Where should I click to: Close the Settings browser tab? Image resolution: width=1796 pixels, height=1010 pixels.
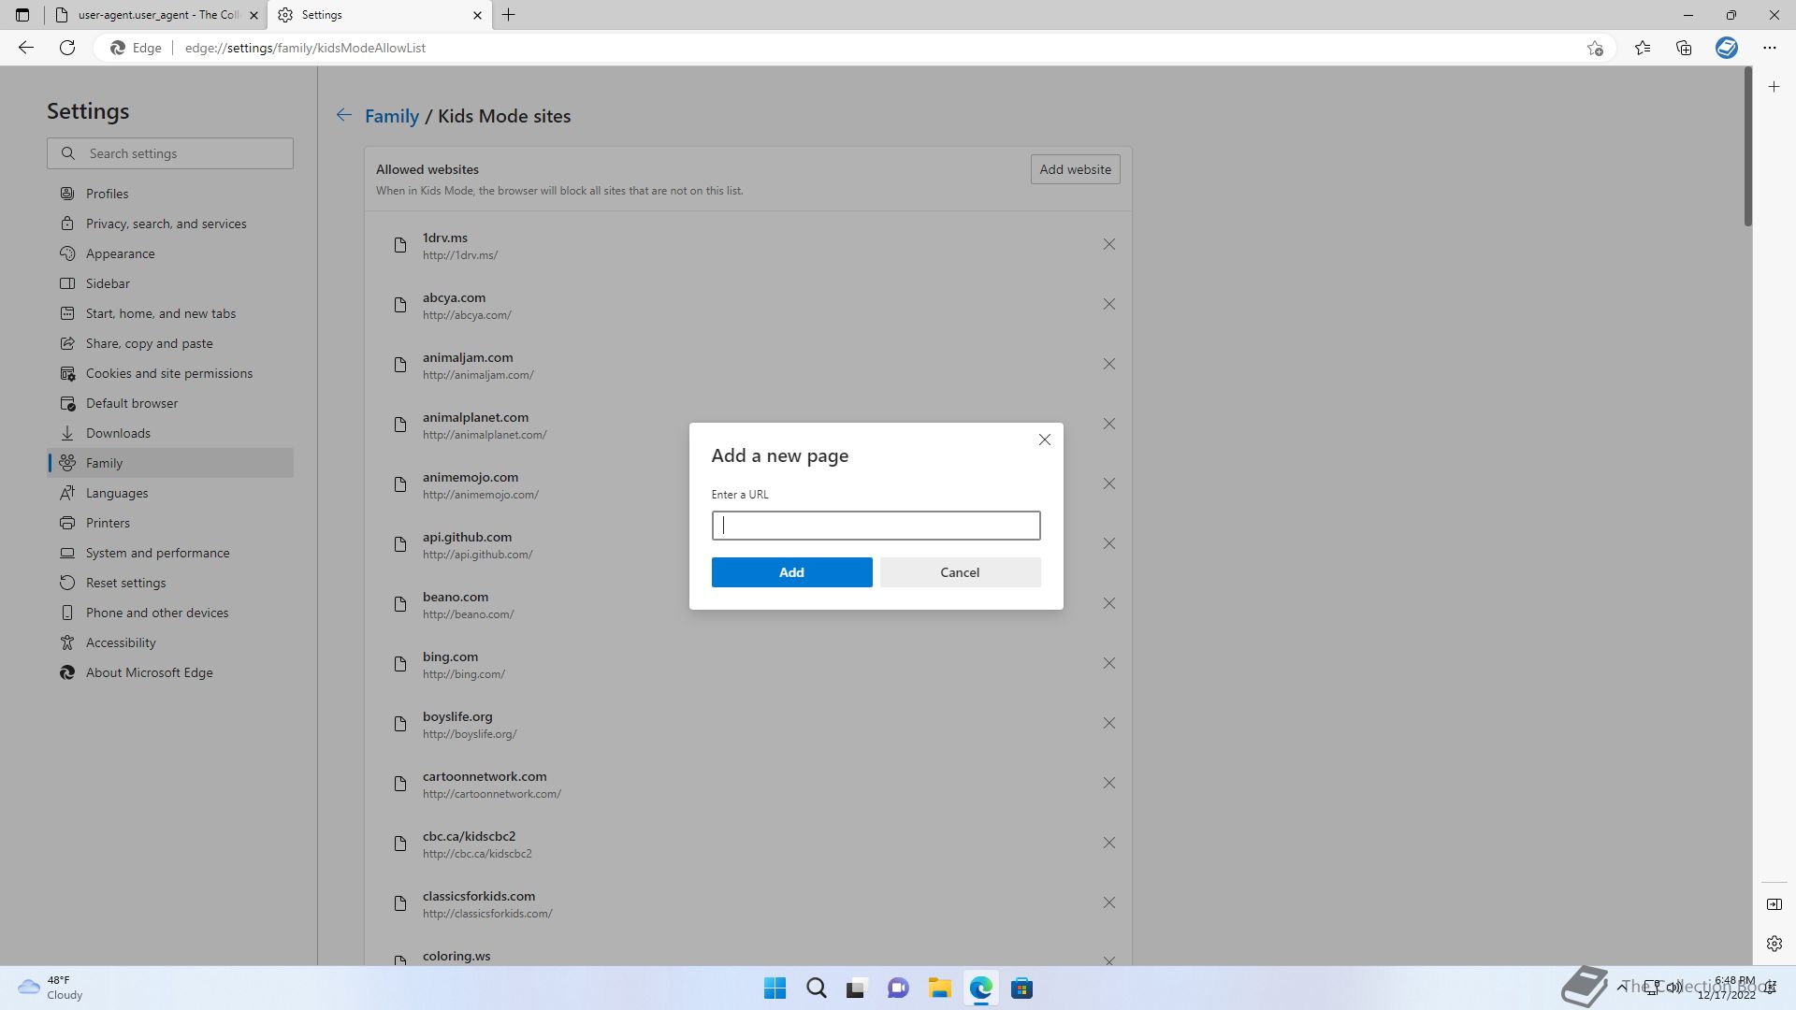click(x=477, y=15)
